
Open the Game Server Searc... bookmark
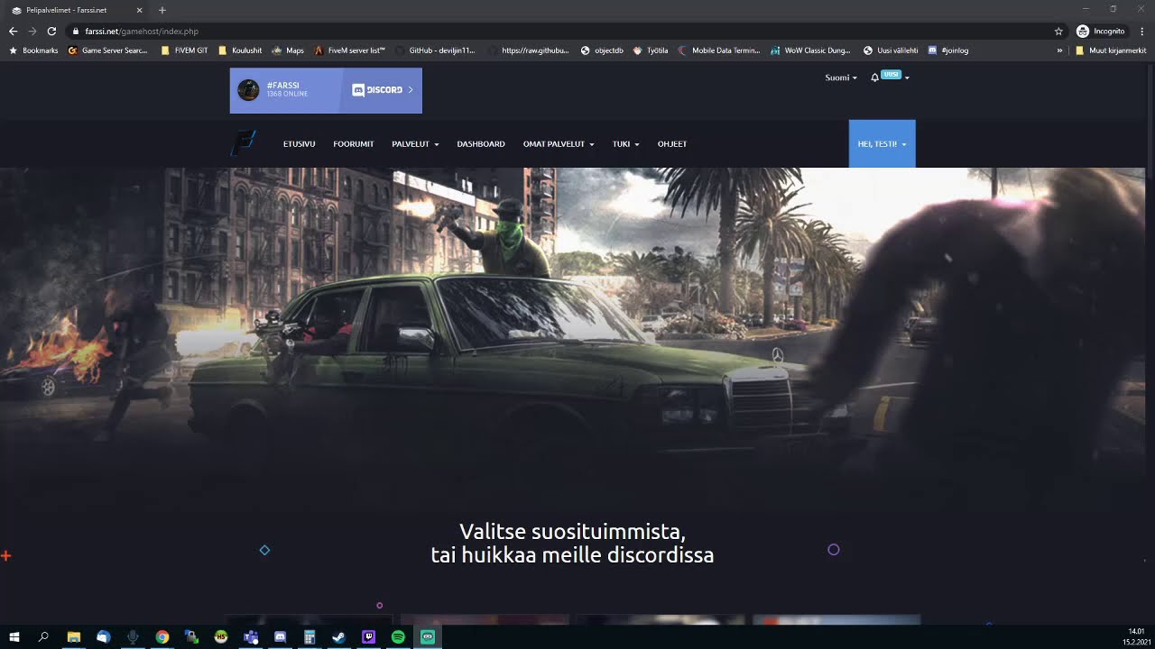click(108, 50)
